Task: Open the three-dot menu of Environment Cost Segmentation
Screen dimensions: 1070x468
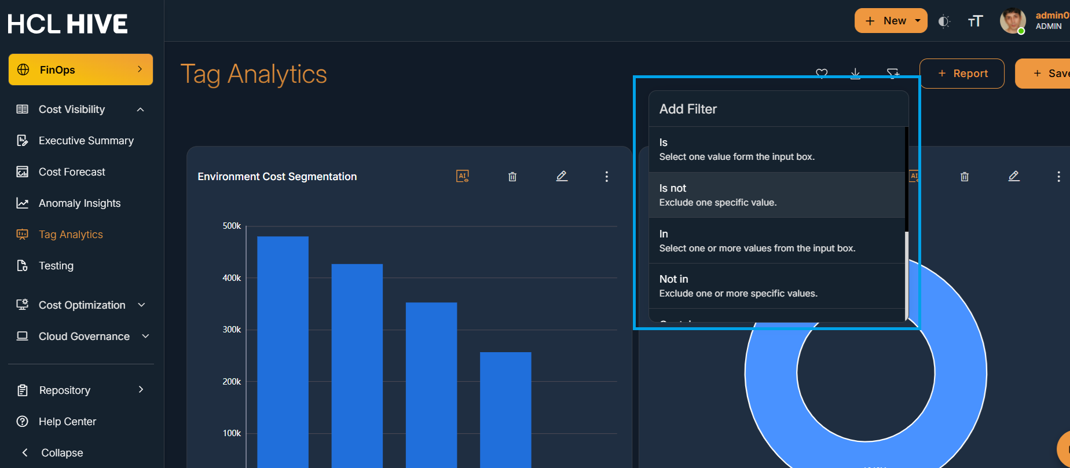Action: click(x=607, y=177)
